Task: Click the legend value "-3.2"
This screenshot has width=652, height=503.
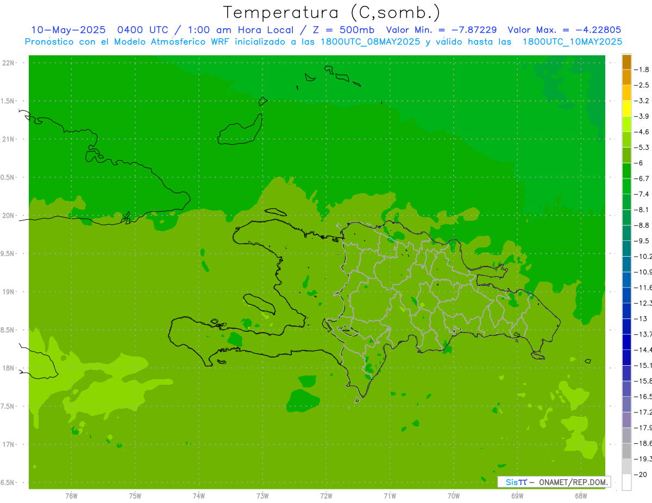Action: tap(642, 101)
